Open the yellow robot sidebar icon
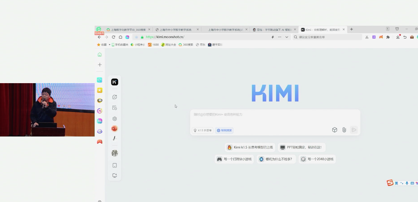This screenshot has width=418, height=202. [x=100, y=100]
